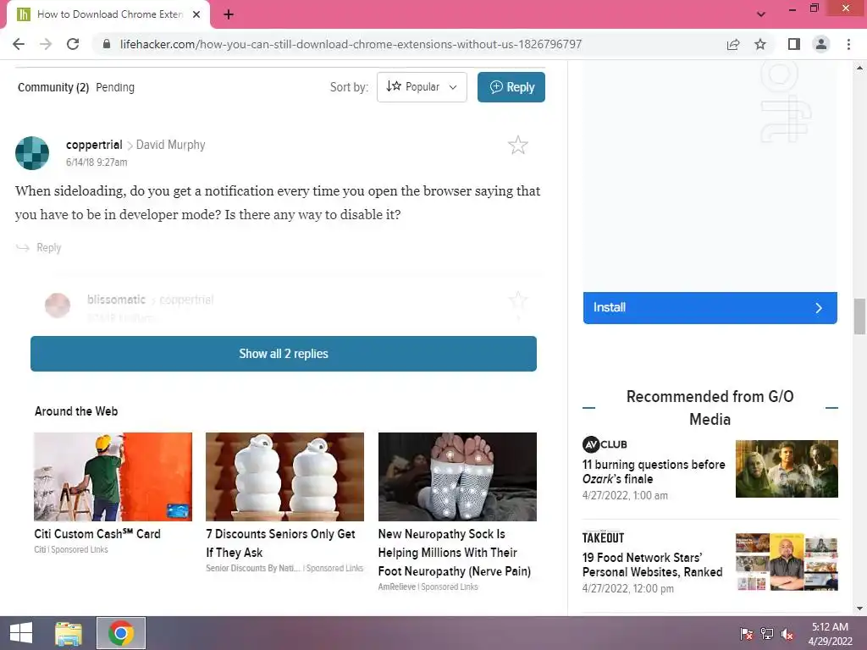The height and width of the screenshot is (650, 867).
Task: Open the Sort by Popular dropdown
Action: 422,87
